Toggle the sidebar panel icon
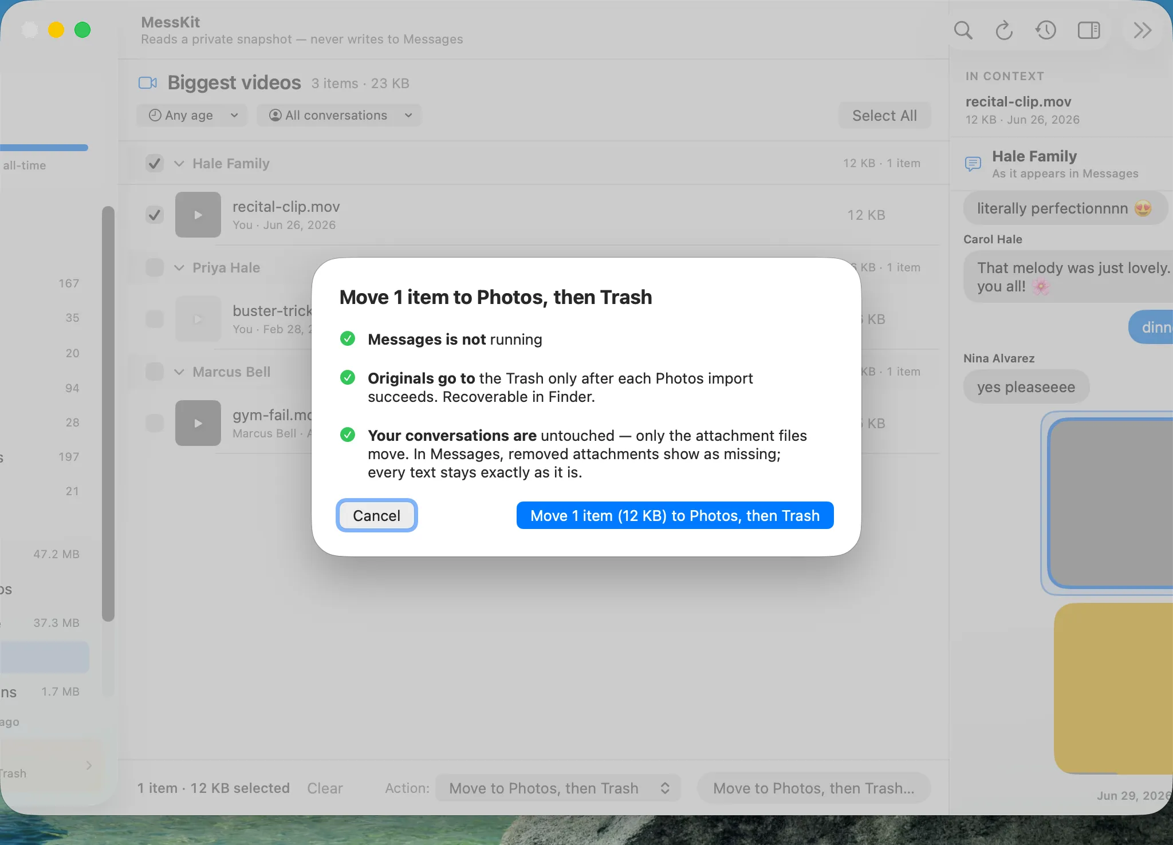The height and width of the screenshot is (845, 1173). [1089, 30]
